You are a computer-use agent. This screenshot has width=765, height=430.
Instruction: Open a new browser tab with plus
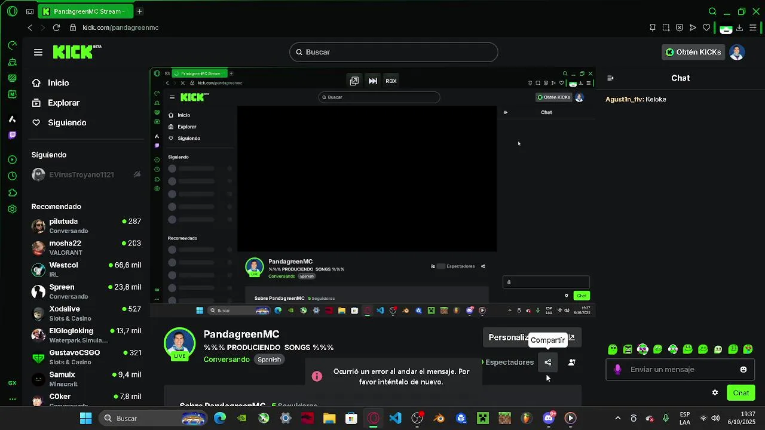click(139, 11)
